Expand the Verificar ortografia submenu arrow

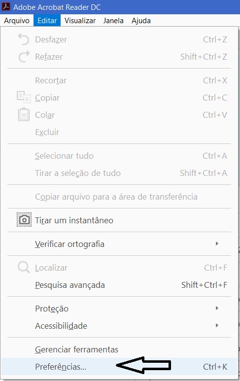217,243
